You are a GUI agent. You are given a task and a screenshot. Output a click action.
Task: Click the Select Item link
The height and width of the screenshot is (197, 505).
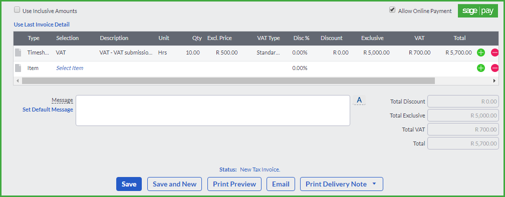coord(70,68)
